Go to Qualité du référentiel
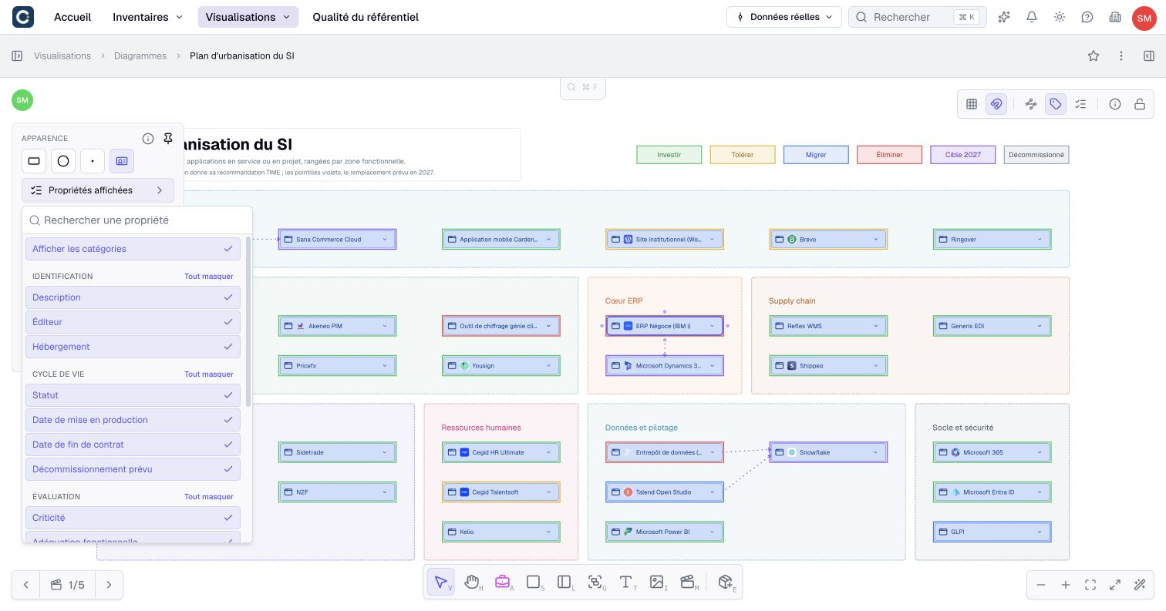1166x611 pixels. pos(366,17)
